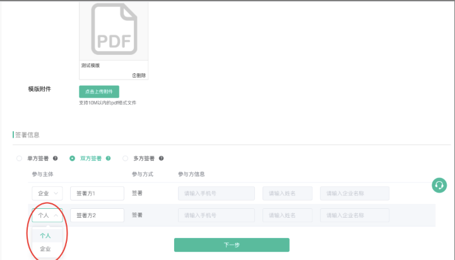Image resolution: width=455 pixels, height=260 pixels.
Task: Delete the 测试模版 PDF via 删除 icon
Action: [139, 75]
